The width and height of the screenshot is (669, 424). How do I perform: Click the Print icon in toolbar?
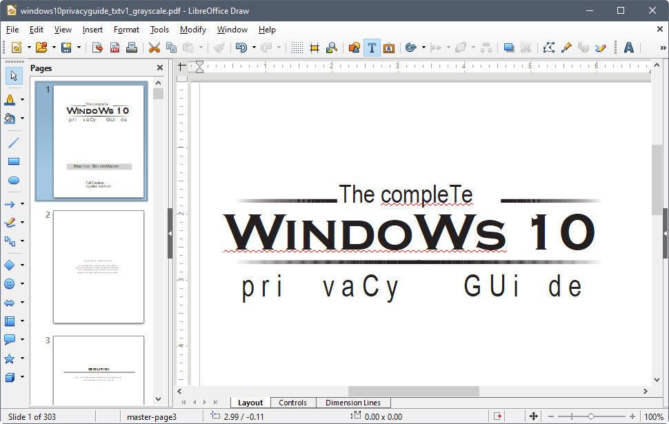131,48
